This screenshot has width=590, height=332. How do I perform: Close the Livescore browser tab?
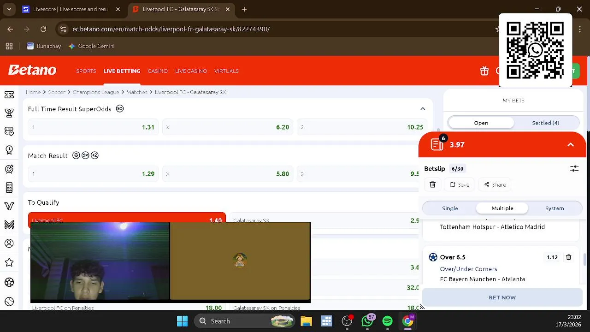(118, 9)
